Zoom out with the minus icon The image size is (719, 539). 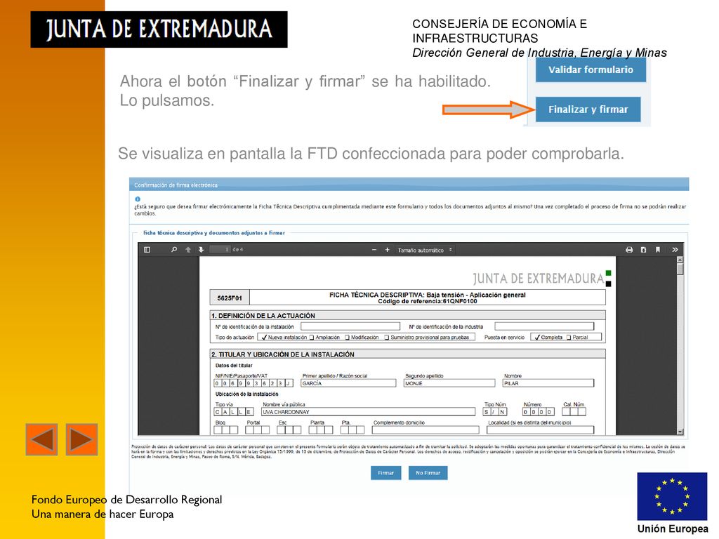pos(374,250)
